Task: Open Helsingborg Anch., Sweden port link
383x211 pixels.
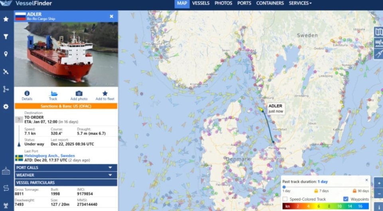Action: point(49,156)
